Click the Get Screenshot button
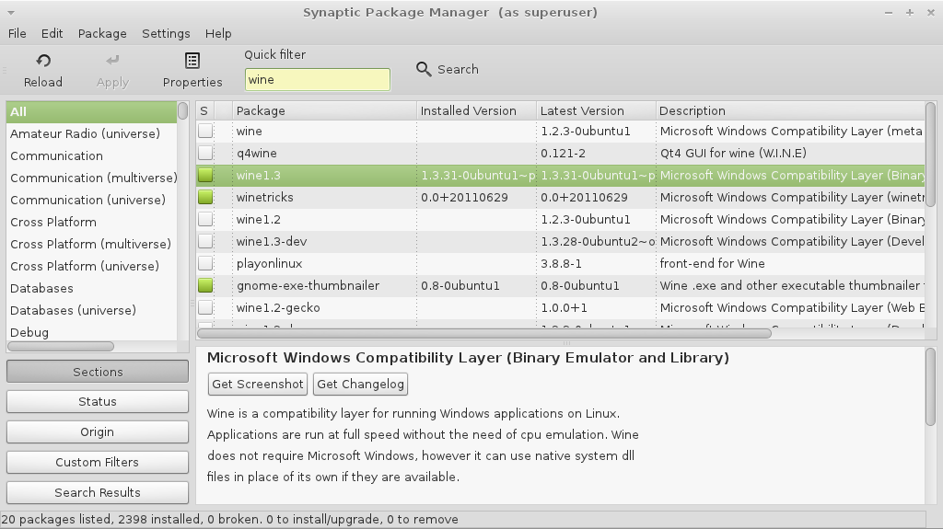Image resolution: width=943 pixels, height=529 pixels. click(x=258, y=385)
